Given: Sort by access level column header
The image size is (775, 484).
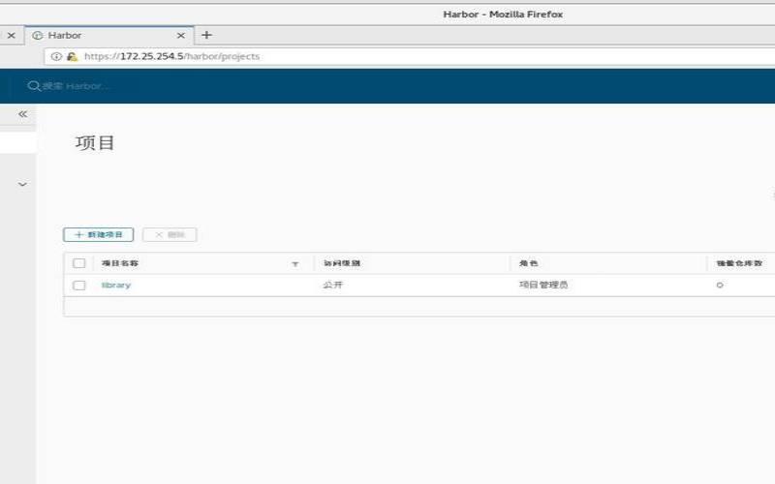Looking at the screenshot, I should (x=342, y=263).
